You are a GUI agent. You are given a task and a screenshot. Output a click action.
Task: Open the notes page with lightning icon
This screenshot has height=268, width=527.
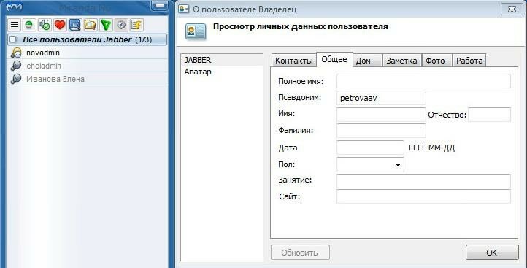pos(136,25)
